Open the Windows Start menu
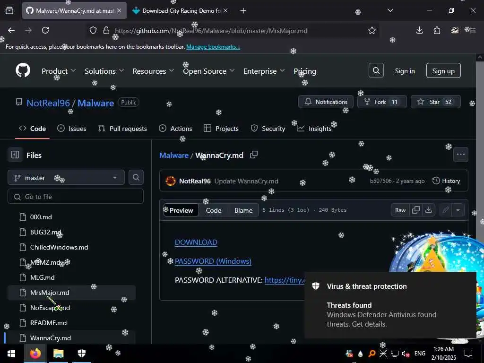 coord(11,354)
